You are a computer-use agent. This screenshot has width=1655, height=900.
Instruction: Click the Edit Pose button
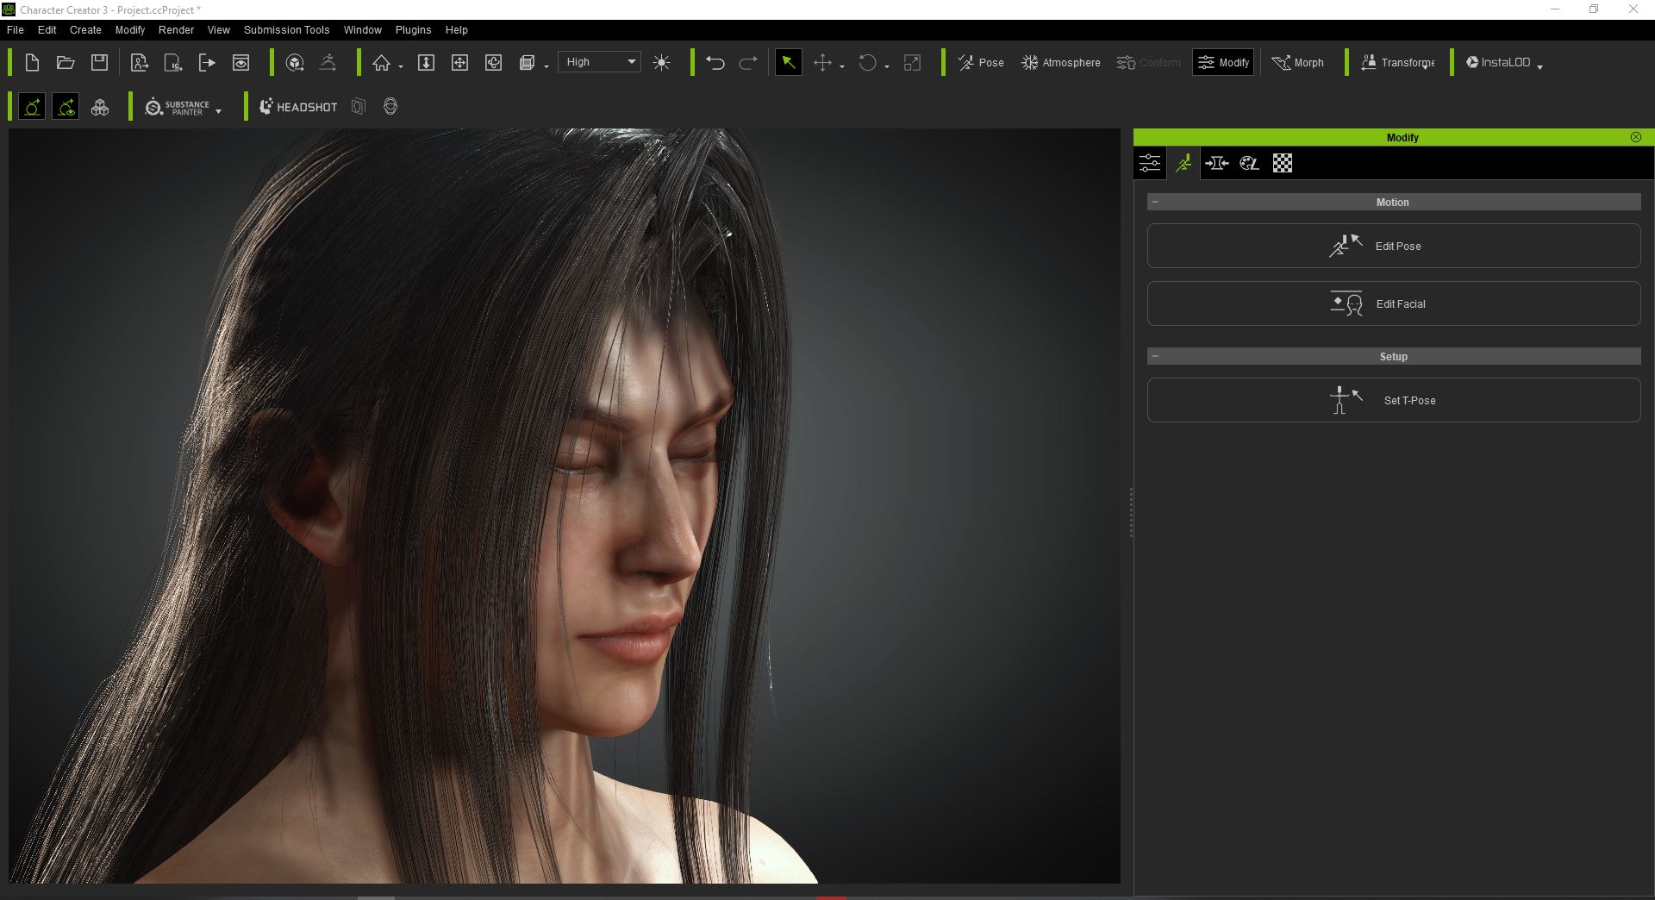(x=1394, y=246)
